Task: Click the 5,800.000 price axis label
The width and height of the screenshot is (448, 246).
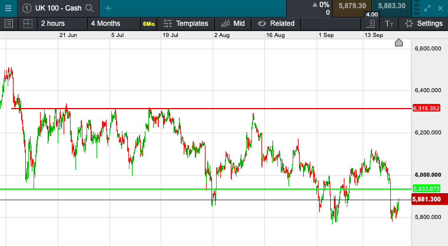Action: pyautogui.click(x=428, y=217)
